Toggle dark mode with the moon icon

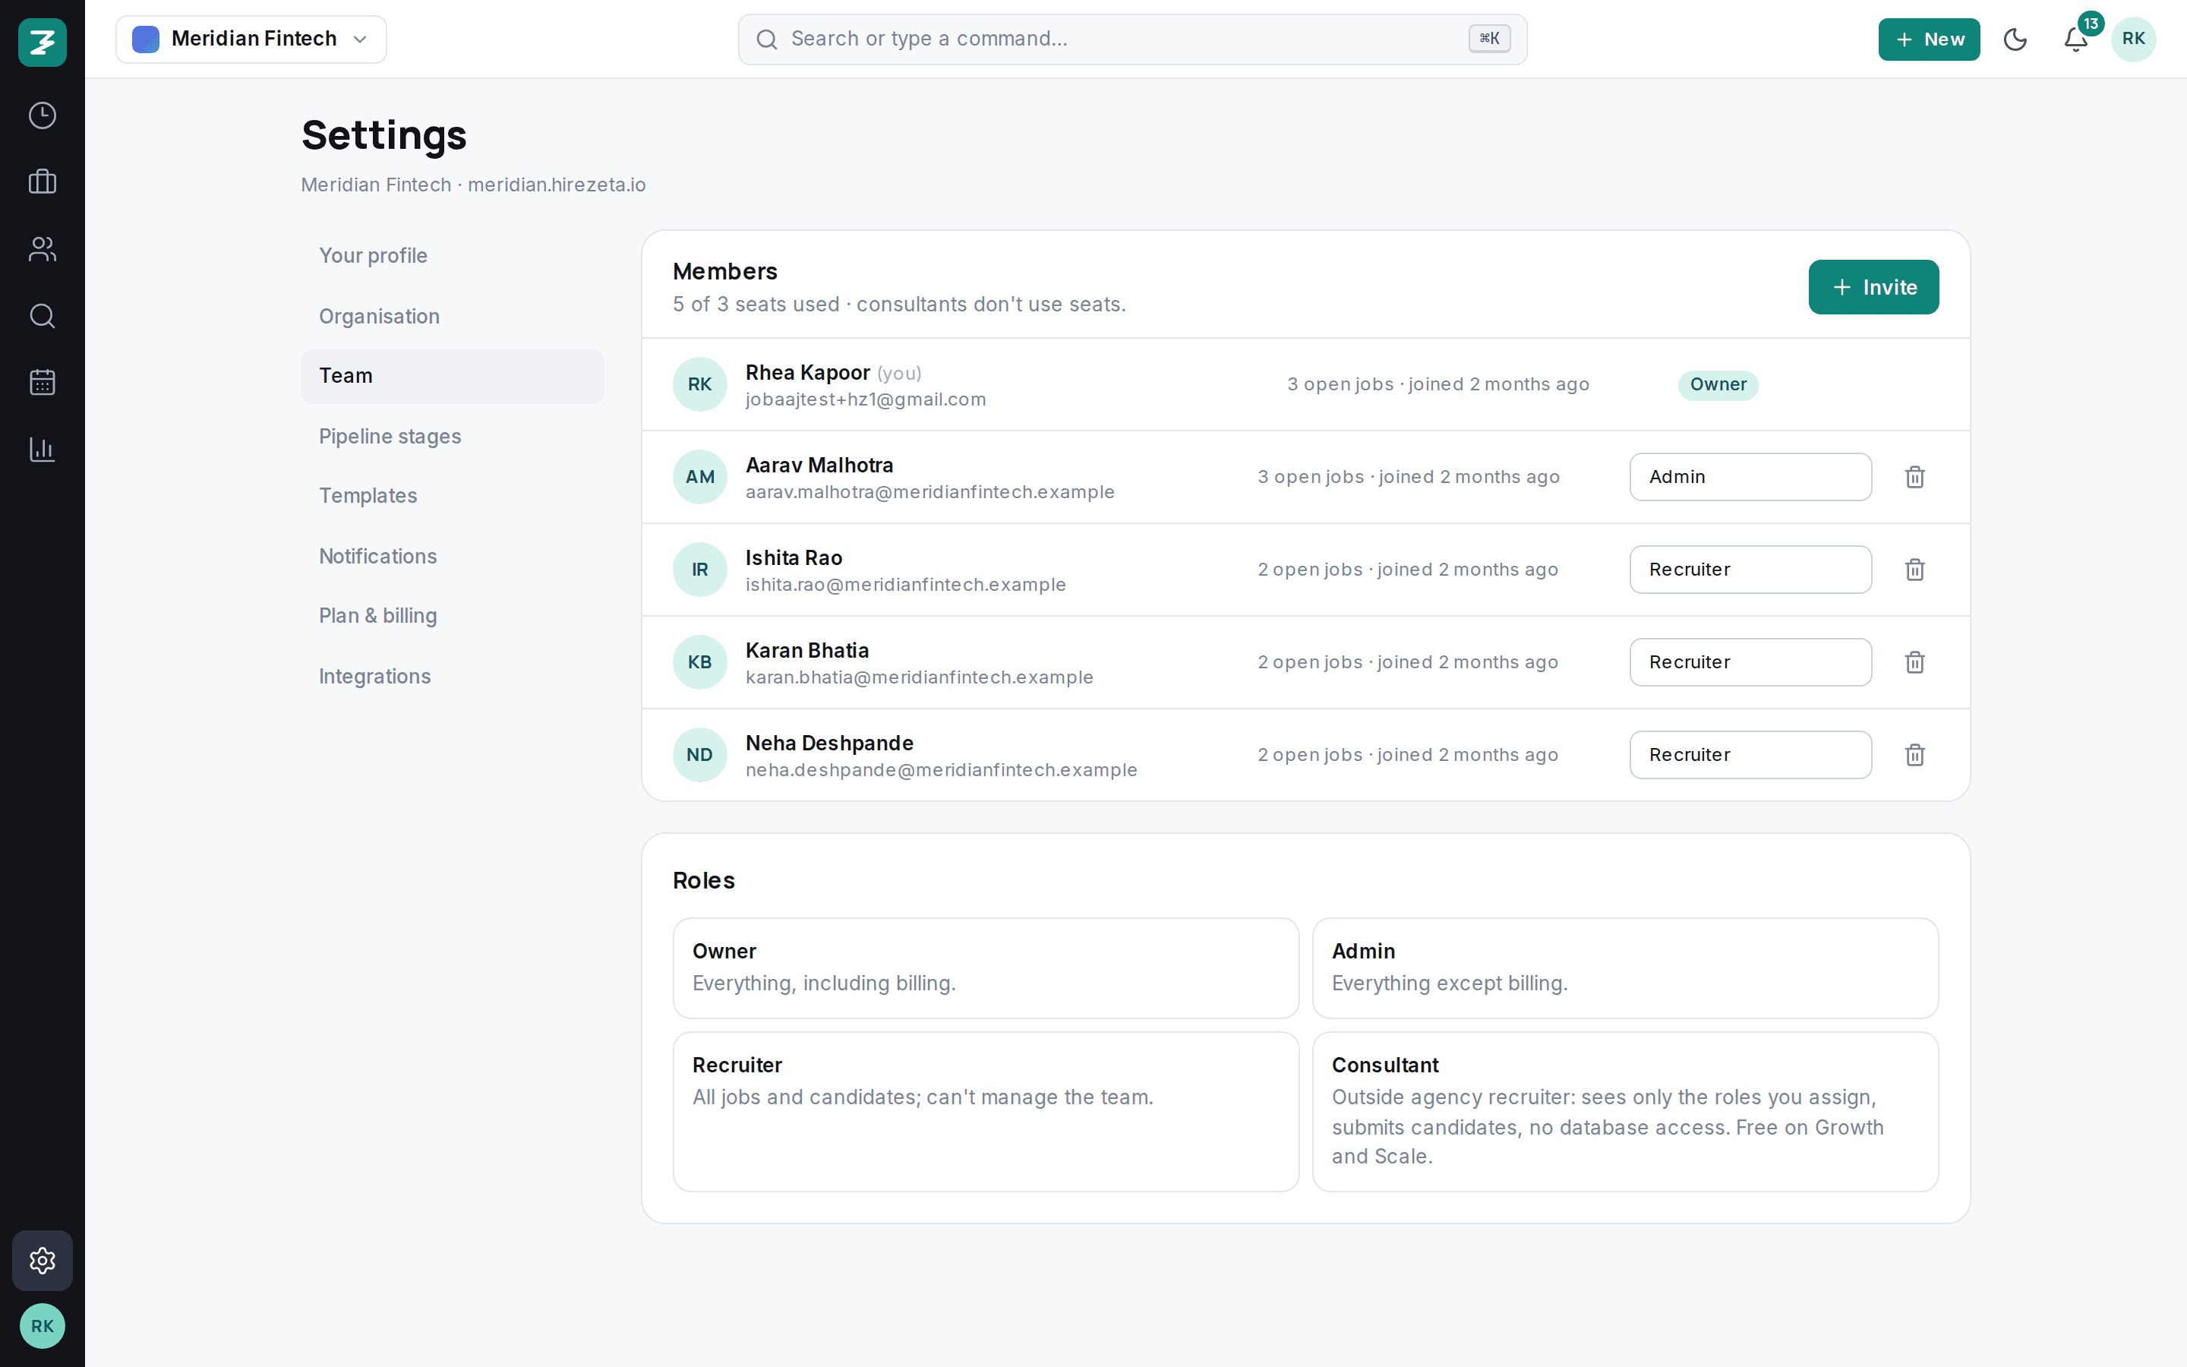[2015, 39]
